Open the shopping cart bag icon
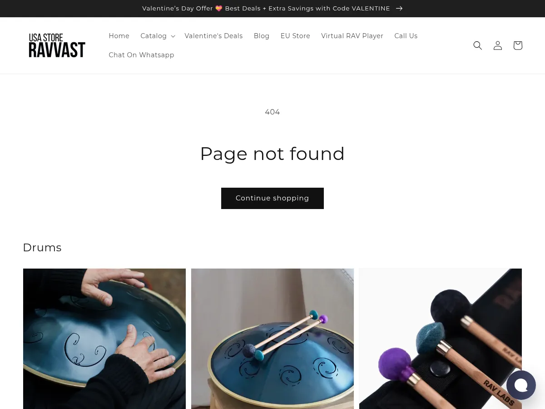Screen dimensions: 545x409 tap(518, 45)
